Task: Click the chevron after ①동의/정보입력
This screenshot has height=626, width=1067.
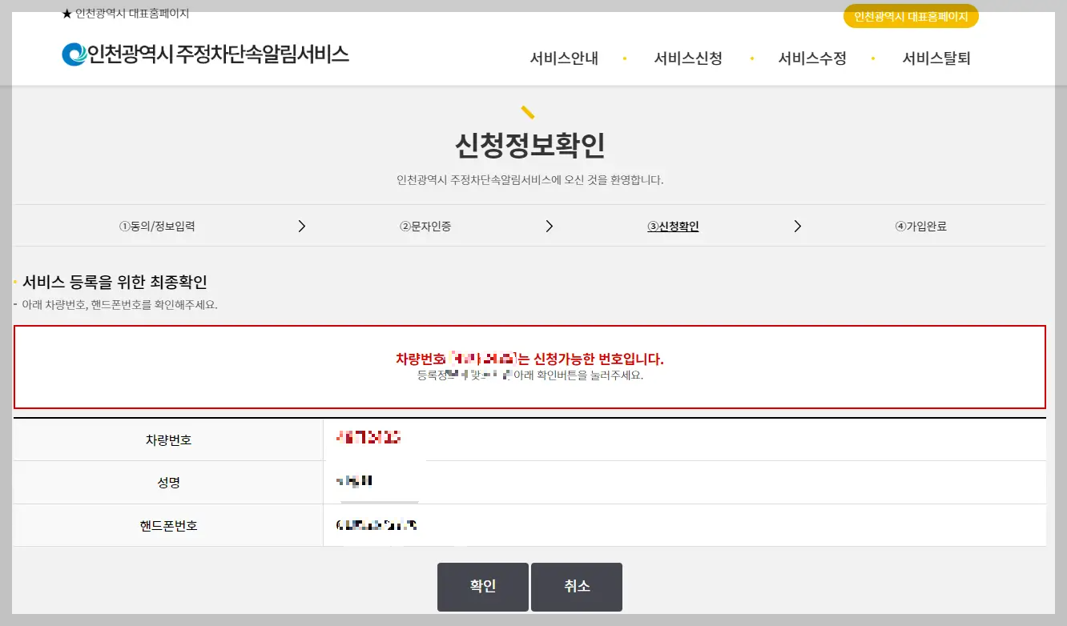Action: 302,226
